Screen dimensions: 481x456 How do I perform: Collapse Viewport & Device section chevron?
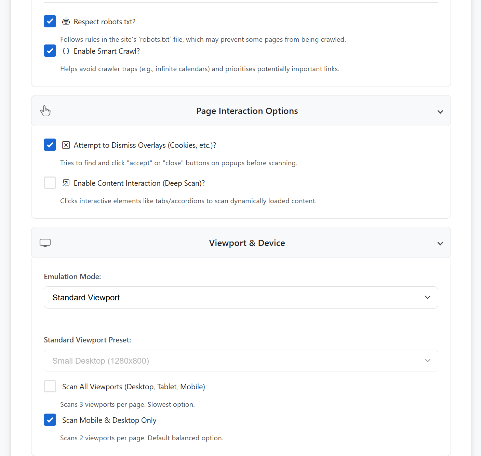point(440,243)
